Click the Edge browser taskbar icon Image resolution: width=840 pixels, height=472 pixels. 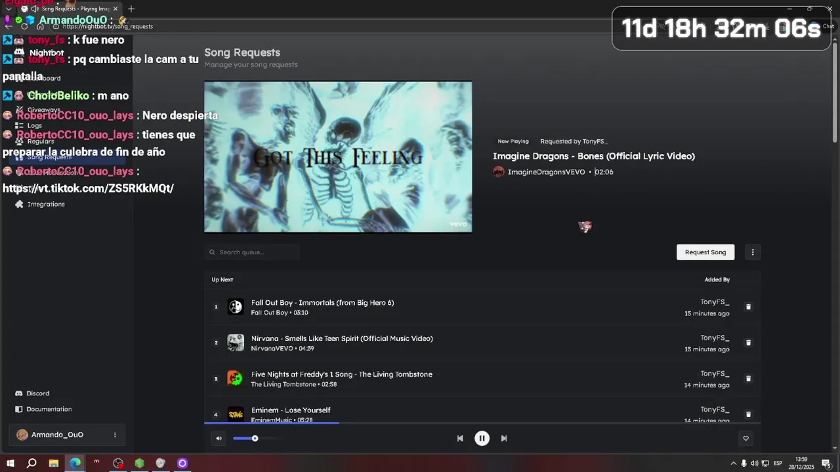point(75,463)
